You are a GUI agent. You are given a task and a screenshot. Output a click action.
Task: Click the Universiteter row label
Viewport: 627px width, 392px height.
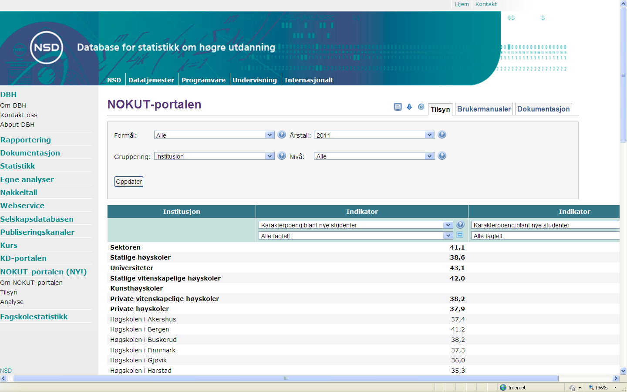pyautogui.click(x=131, y=268)
